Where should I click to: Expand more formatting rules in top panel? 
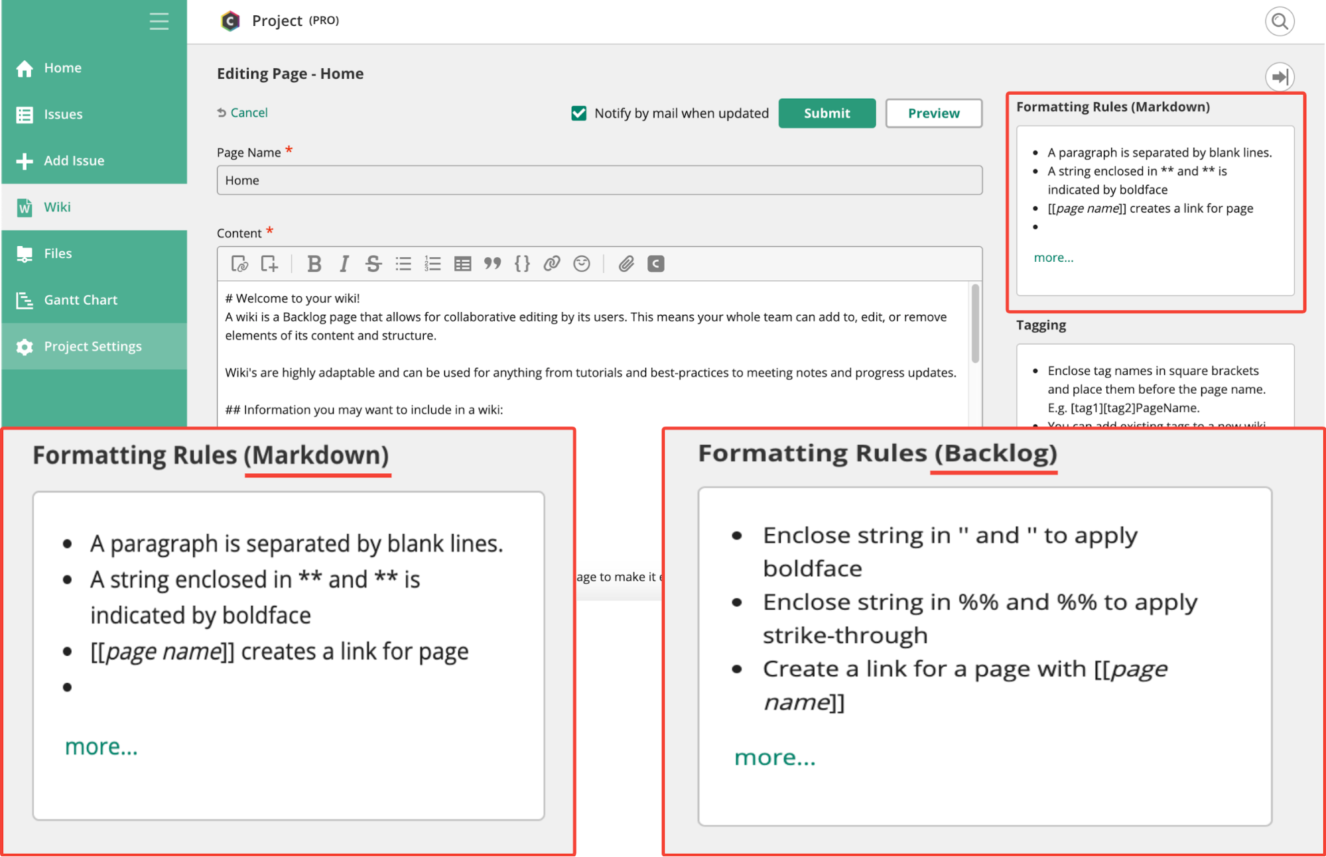(1053, 258)
